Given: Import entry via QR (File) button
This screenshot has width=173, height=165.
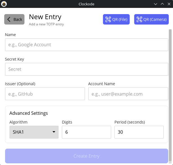Looking at the screenshot, I should point(116,19).
